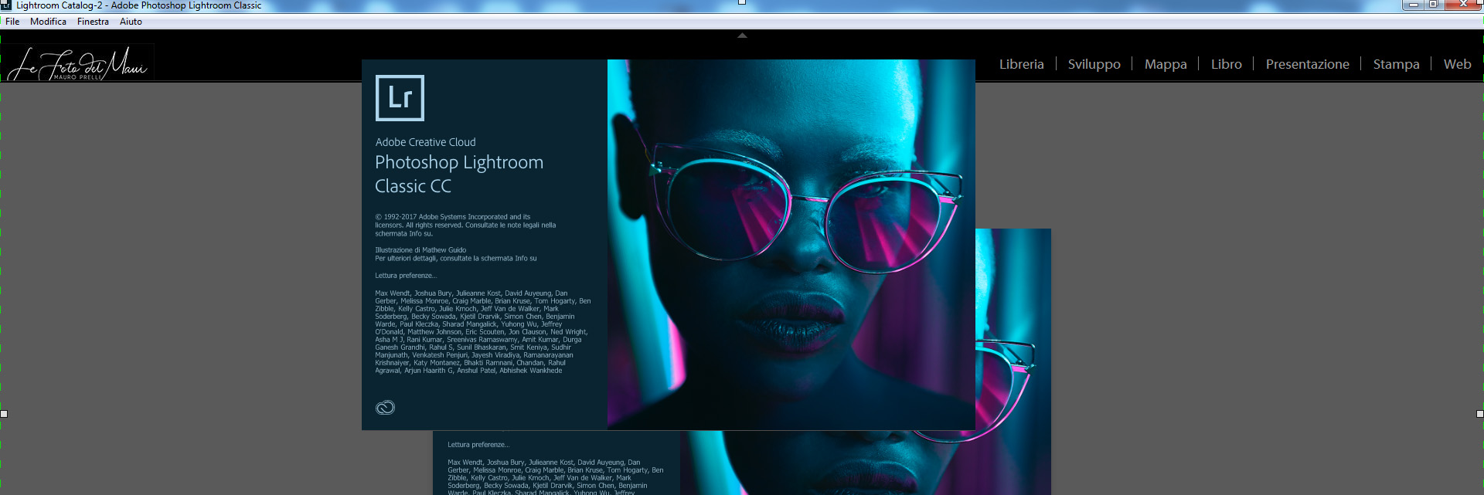The height and width of the screenshot is (495, 1484).
Task: Restore down the Lightroom window
Action: pyautogui.click(x=1433, y=5)
